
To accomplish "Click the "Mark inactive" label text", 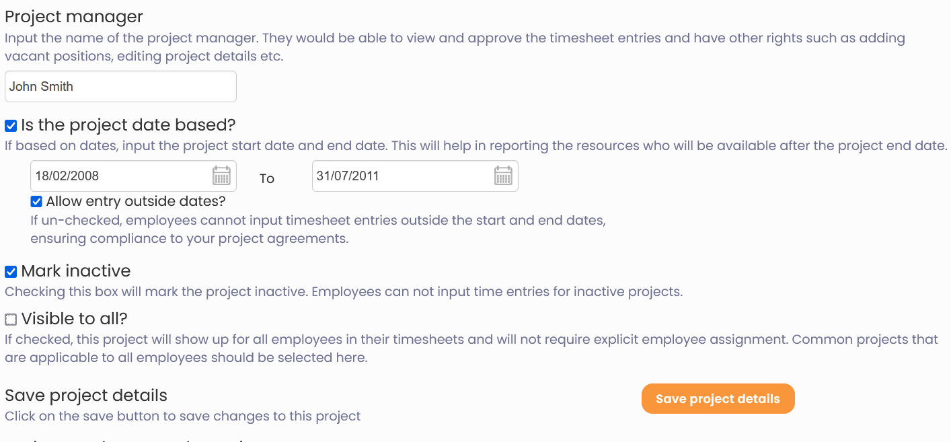I will pos(76,271).
